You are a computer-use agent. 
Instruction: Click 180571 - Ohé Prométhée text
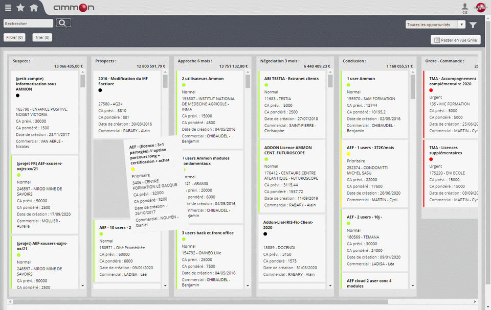coord(122,247)
